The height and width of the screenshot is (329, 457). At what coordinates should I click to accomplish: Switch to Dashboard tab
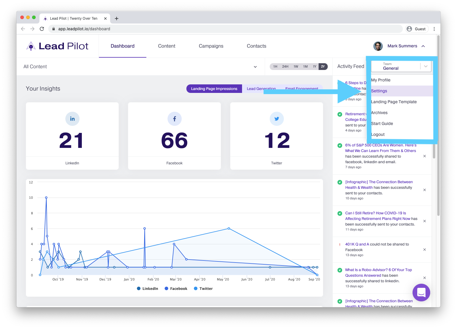click(122, 46)
